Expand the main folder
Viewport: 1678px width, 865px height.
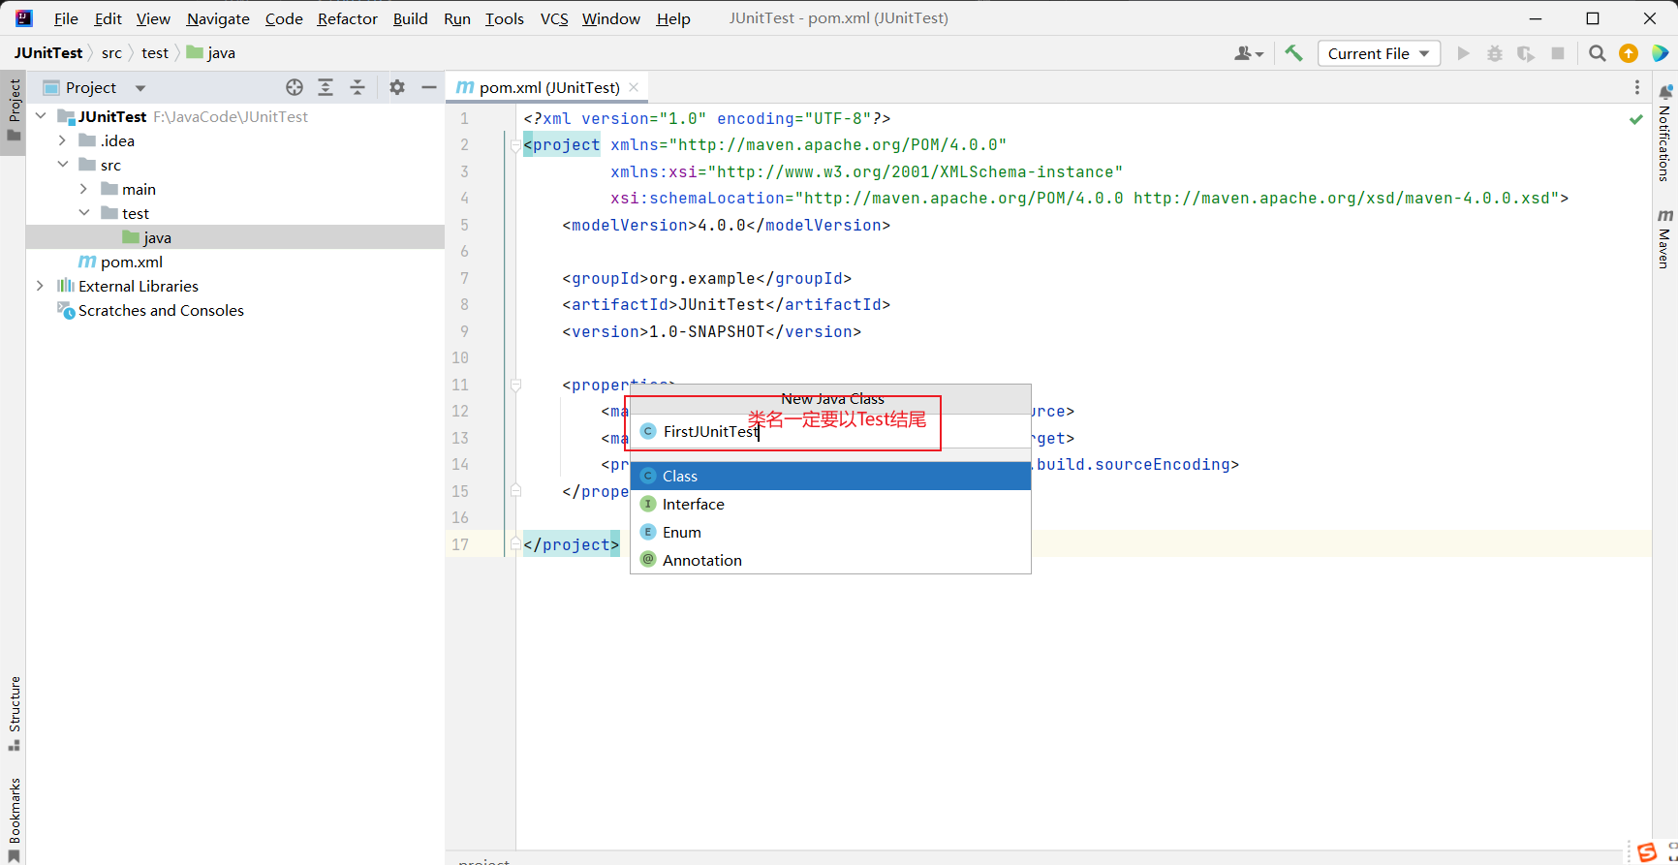[84, 189]
